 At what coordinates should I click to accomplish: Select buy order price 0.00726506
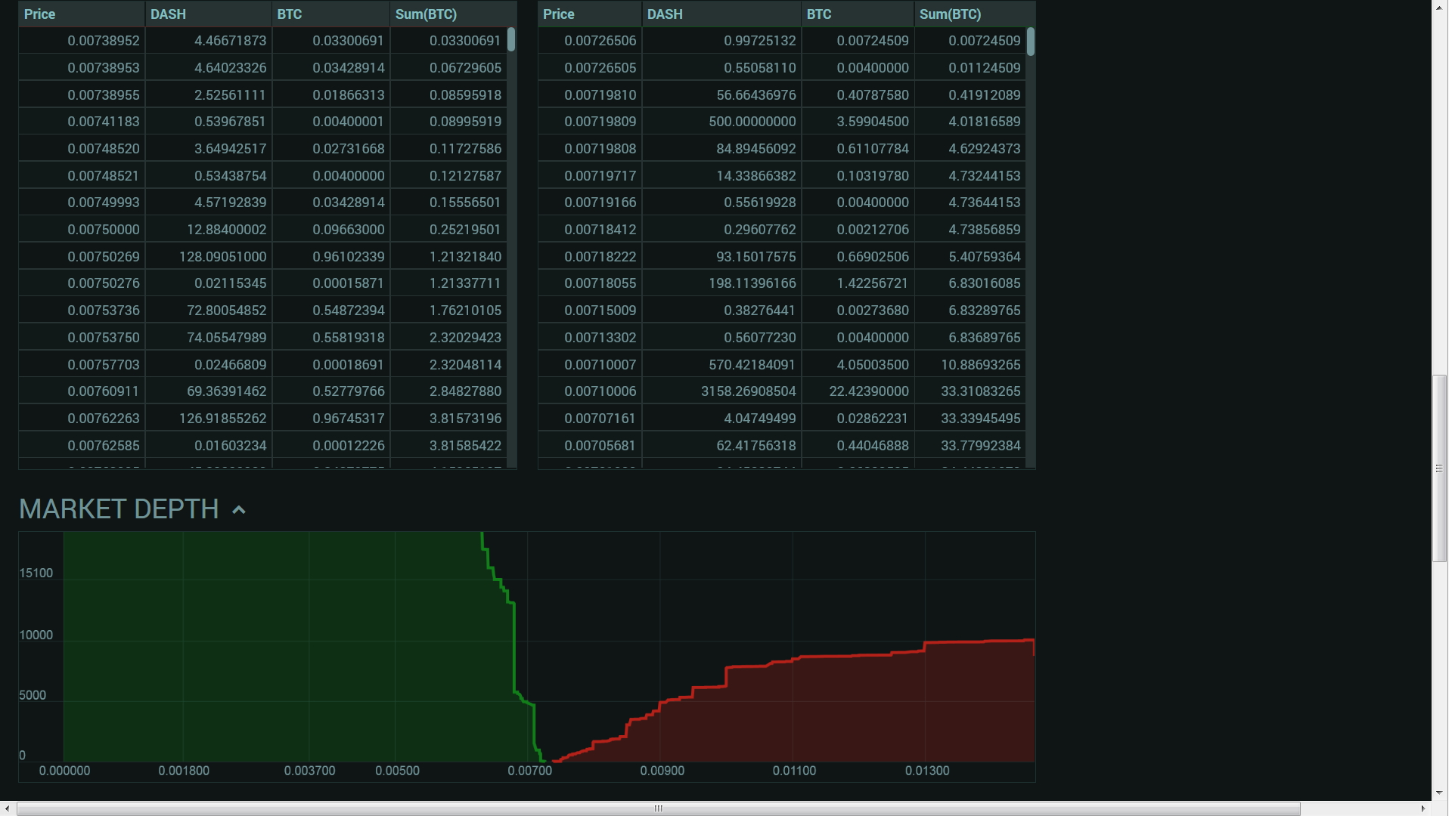coord(600,41)
